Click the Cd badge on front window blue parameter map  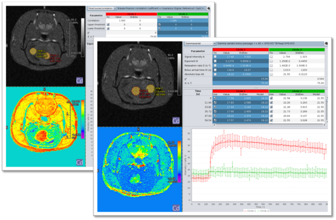coord(176,208)
